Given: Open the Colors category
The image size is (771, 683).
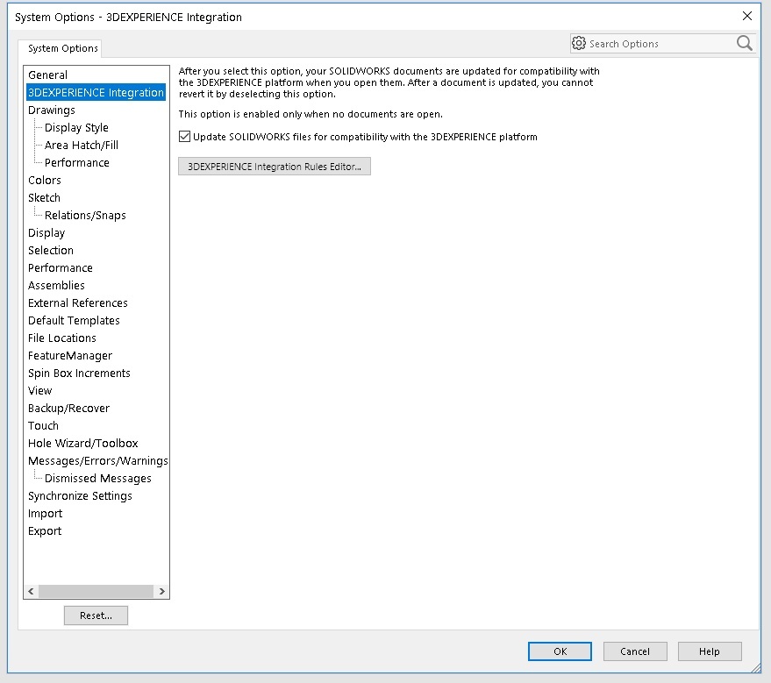Looking at the screenshot, I should pos(44,181).
